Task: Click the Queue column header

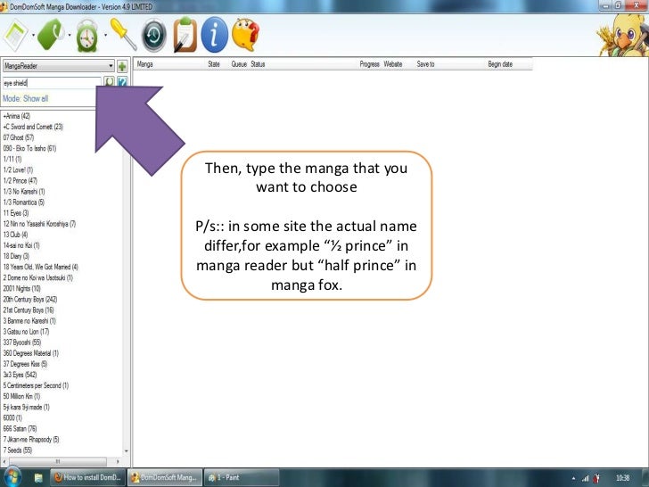Action: point(239,64)
